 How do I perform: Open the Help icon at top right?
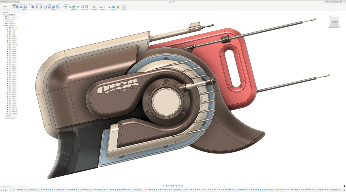340,2
